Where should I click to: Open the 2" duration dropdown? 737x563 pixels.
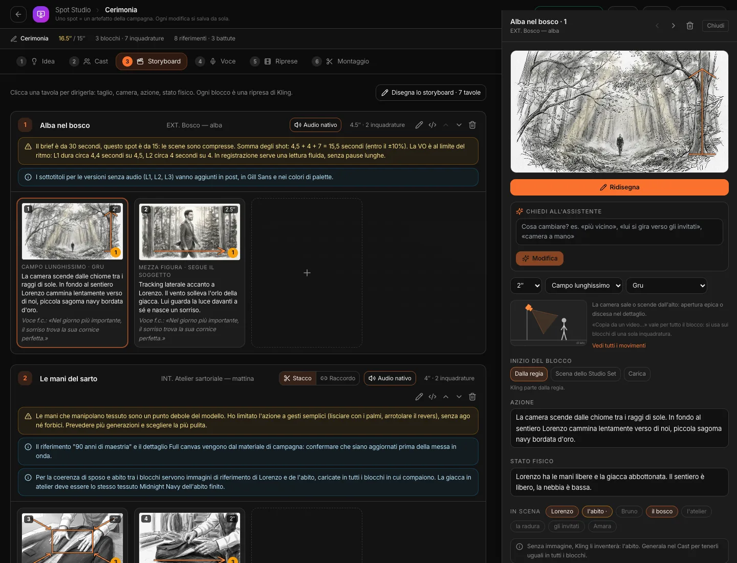click(526, 286)
